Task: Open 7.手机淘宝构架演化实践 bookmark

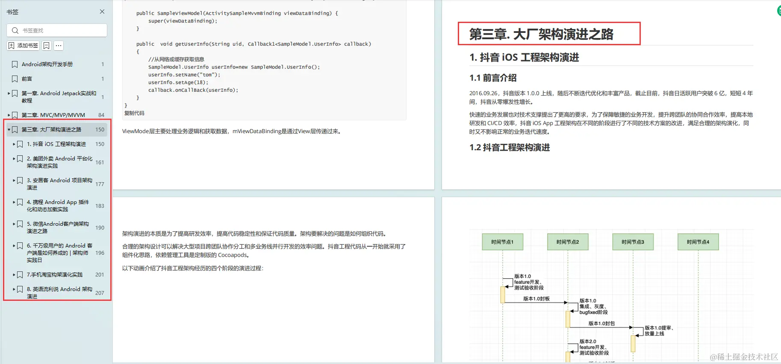Action: [55, 274]
